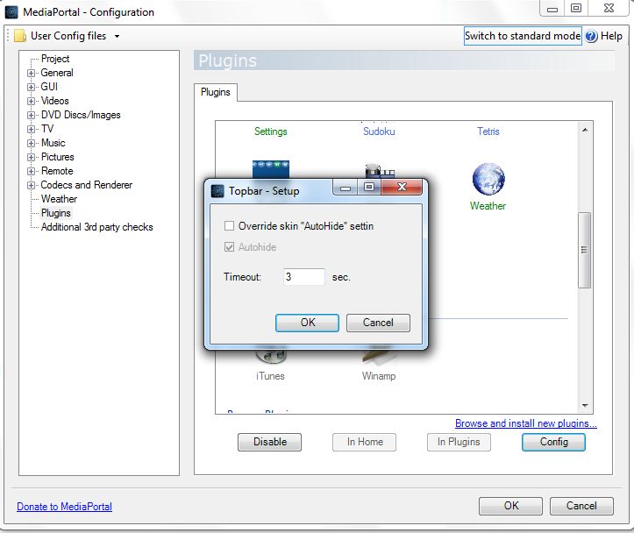Open the User Config files dropdown arrow
634x533 pixels.
(x=117, y=36)
